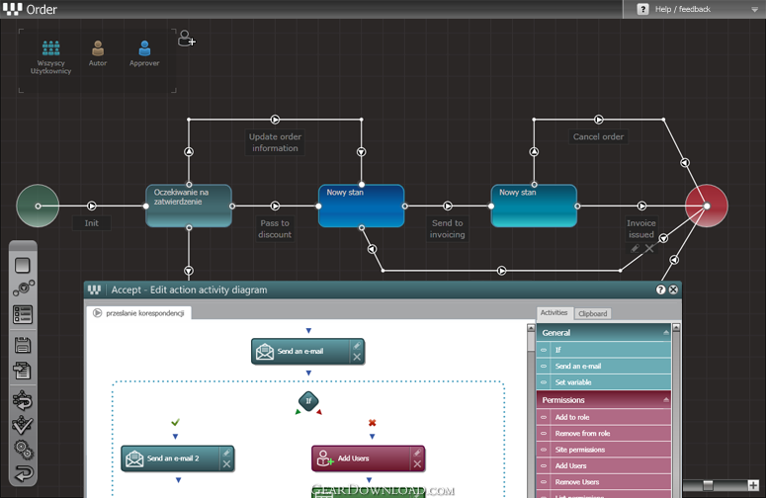Delete the Send an e-mail 2 activity

[226, 463]
